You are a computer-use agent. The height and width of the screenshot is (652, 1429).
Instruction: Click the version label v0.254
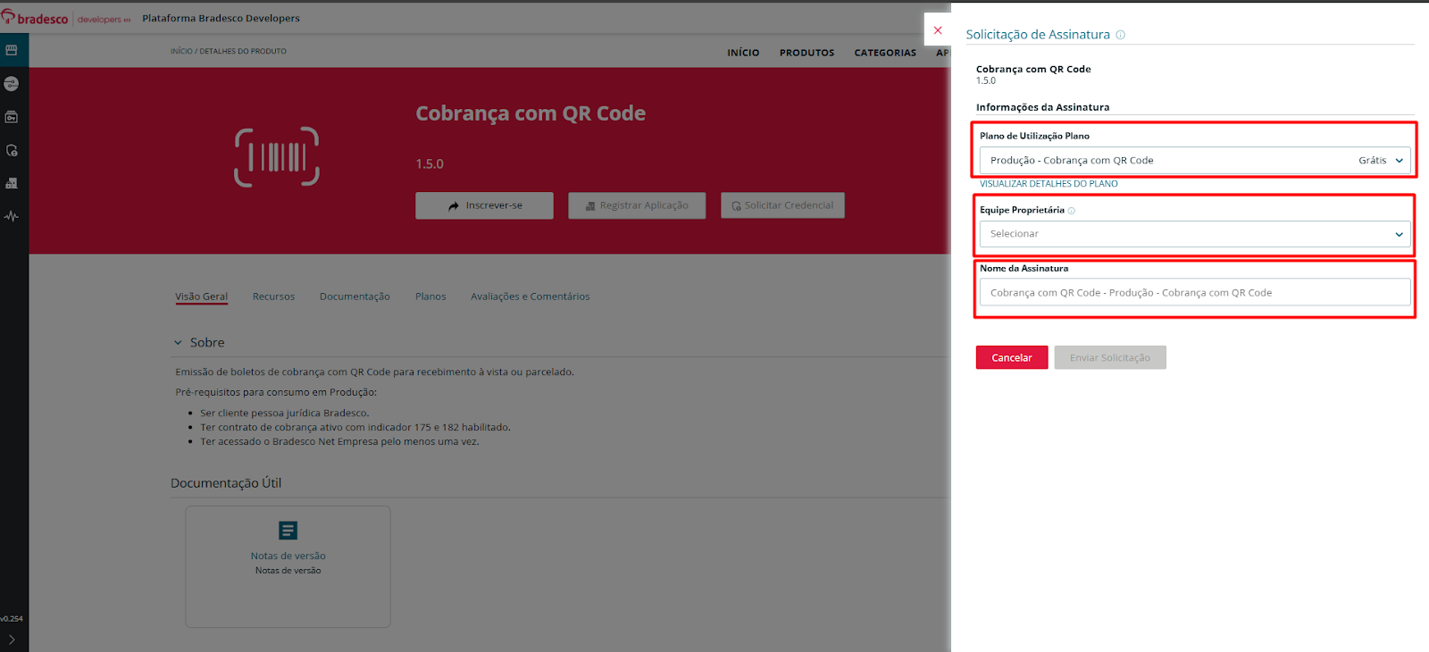12,619
